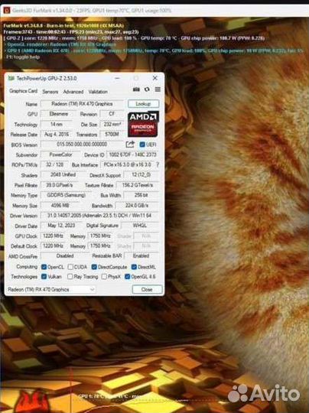The image size is (309, 413).
Task: Toggle the UEFI checkbox
Action: (142, 145)
